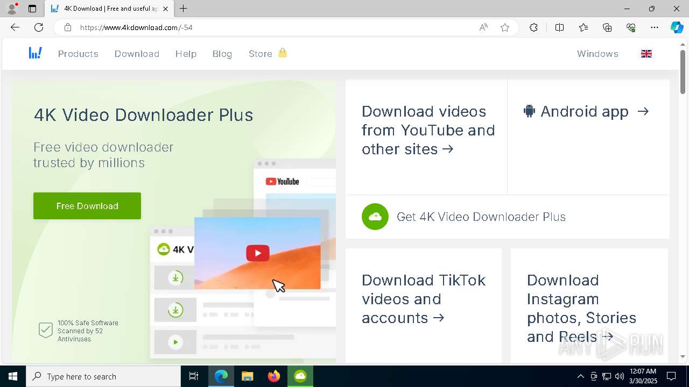
Task: Close the 4K Download tab
Action: (165, 9)
